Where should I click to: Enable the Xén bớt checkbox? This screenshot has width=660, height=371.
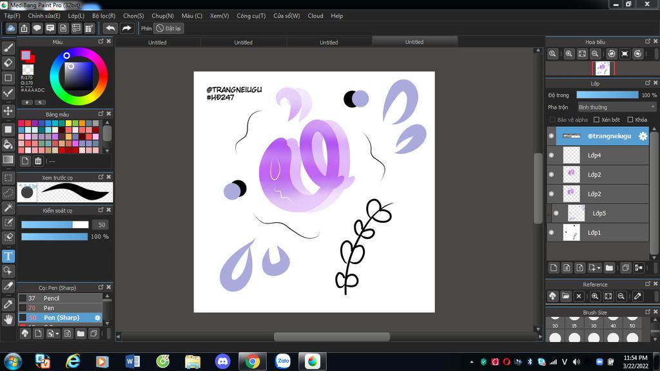tap(596, 120)
